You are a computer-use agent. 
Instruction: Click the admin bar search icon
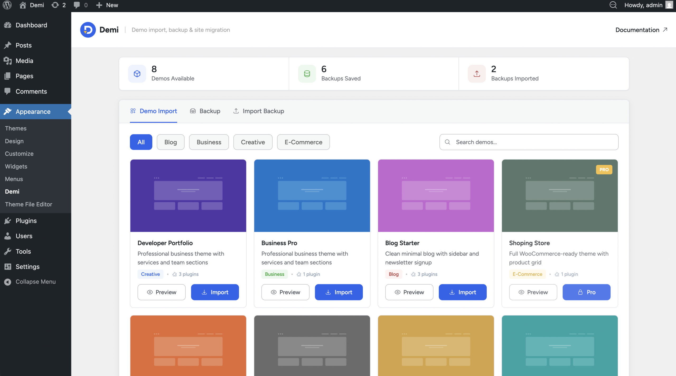[613, 5]
